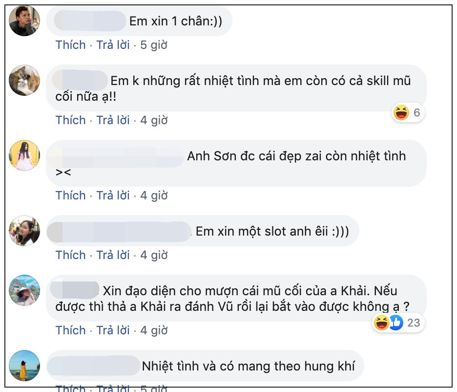Click Thích under the 'mũ cối của a Khải' comment
The image size is (457, 392).
(70, 330)
